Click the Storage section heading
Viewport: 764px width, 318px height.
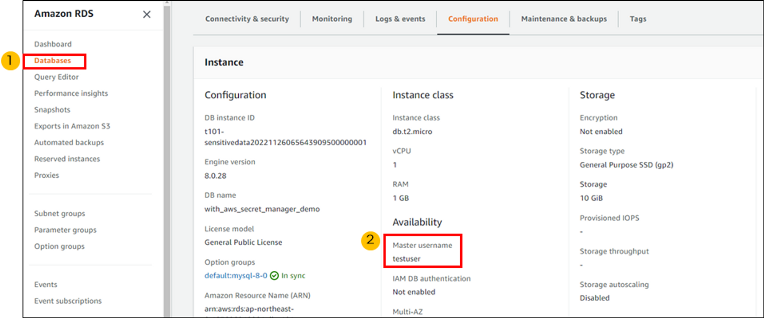click(x=597, y=95)
